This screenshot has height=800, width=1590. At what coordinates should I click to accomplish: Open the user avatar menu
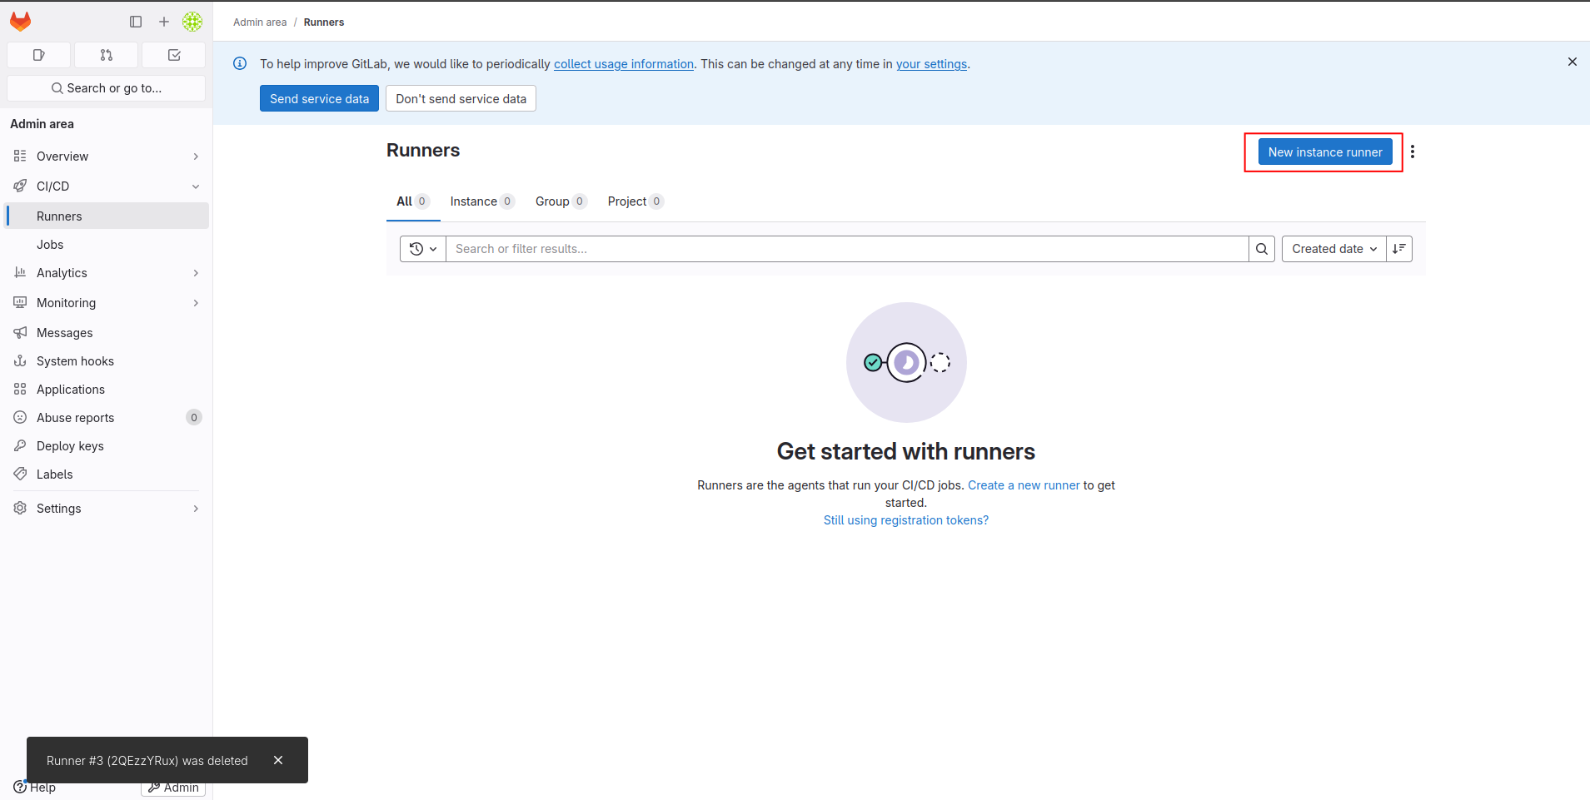tap(192, 22)
